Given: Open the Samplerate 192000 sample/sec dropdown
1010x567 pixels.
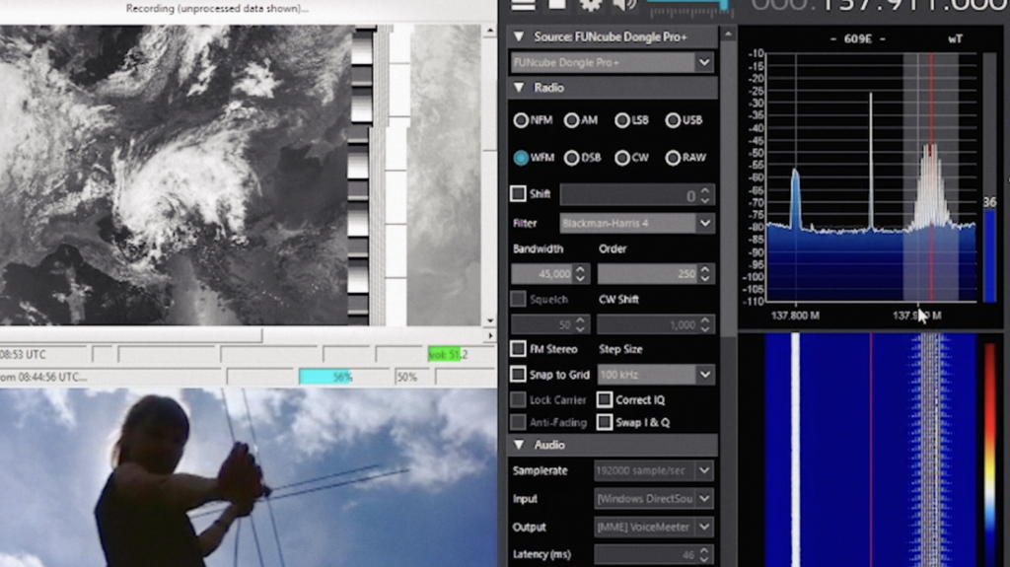Looking at the screenshot, I should pyautogui.click(x=704, y=471).
